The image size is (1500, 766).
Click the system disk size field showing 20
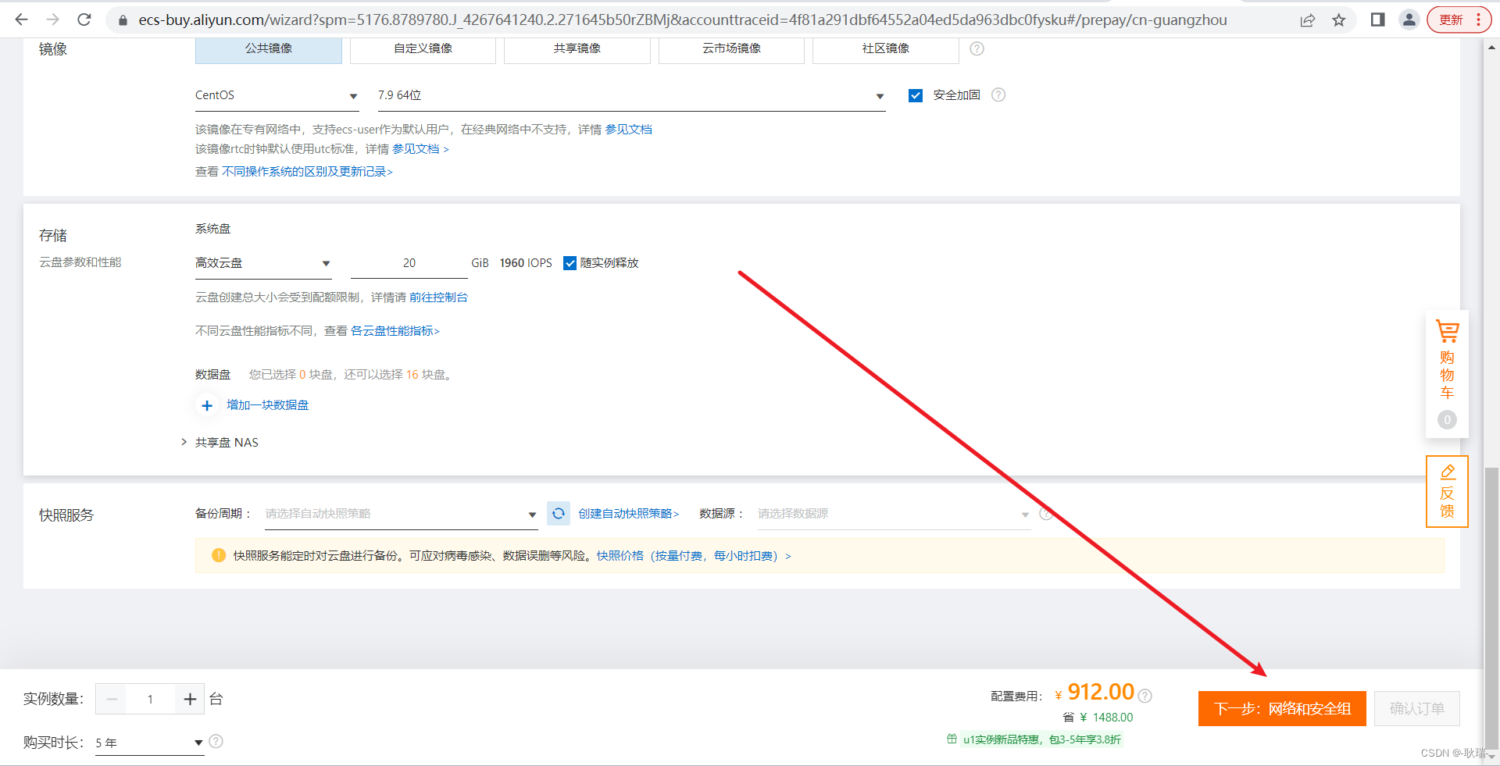pyautogui.click(x=409, y=263)
